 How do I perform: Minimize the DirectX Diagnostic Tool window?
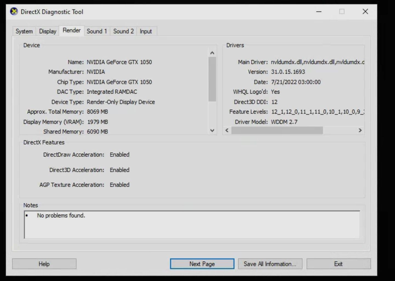click(x=319, y=12)
